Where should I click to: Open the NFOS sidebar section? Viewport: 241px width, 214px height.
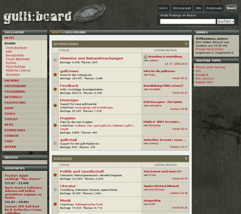coord(9,125)
